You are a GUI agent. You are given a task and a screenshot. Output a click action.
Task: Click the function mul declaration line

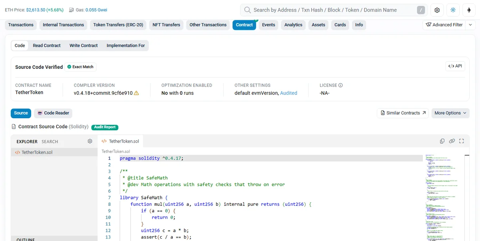tap(221, 204)
